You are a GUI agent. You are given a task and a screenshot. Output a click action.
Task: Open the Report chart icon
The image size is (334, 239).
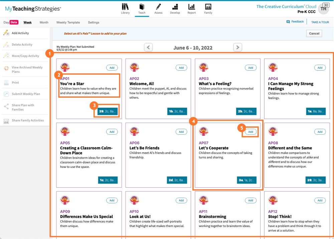(x=191, y=7)
